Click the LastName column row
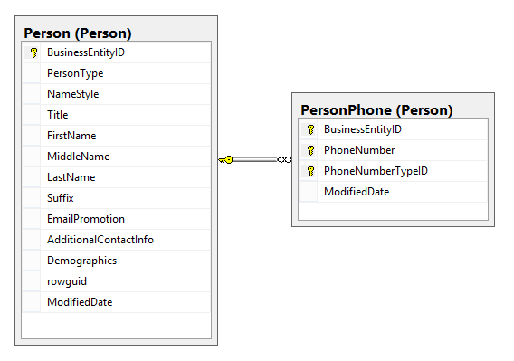Image resolution: width=514 pixels, height=361 pixels. point(116,177)
